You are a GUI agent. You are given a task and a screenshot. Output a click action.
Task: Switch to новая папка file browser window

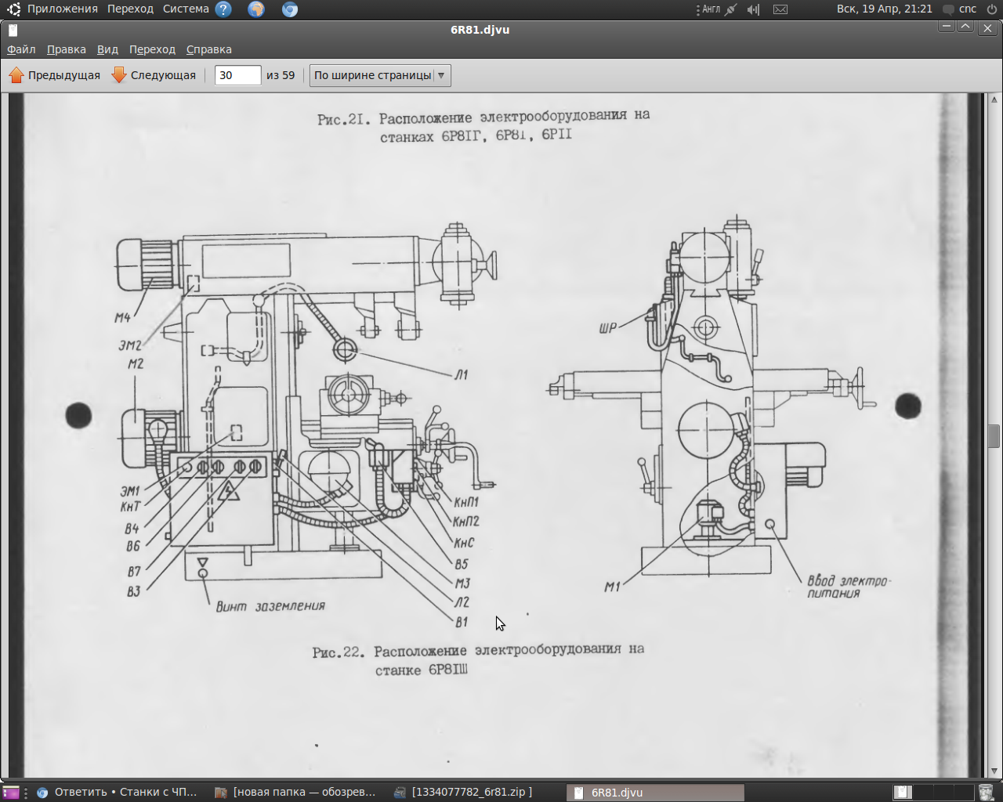296,792
